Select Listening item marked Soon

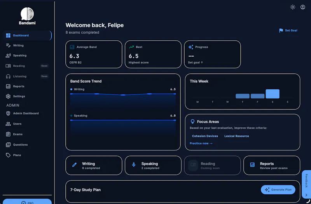(27, 76)
